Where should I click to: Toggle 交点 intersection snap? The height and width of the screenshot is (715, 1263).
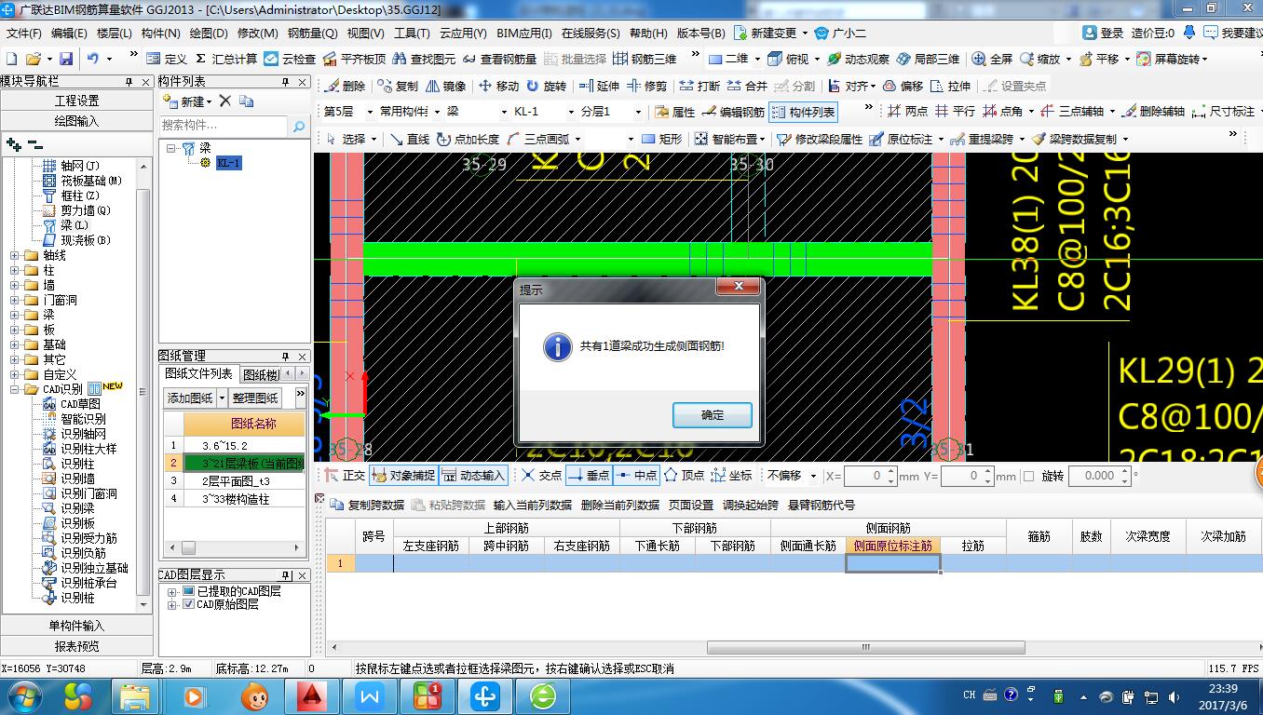click(x=541, y=475)
